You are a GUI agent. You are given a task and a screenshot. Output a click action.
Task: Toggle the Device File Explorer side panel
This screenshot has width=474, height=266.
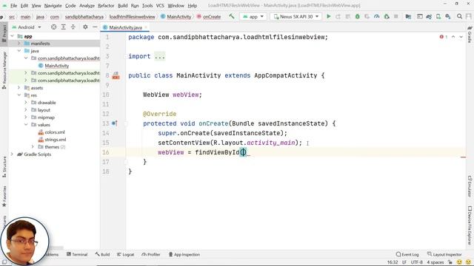pos(470,225)
